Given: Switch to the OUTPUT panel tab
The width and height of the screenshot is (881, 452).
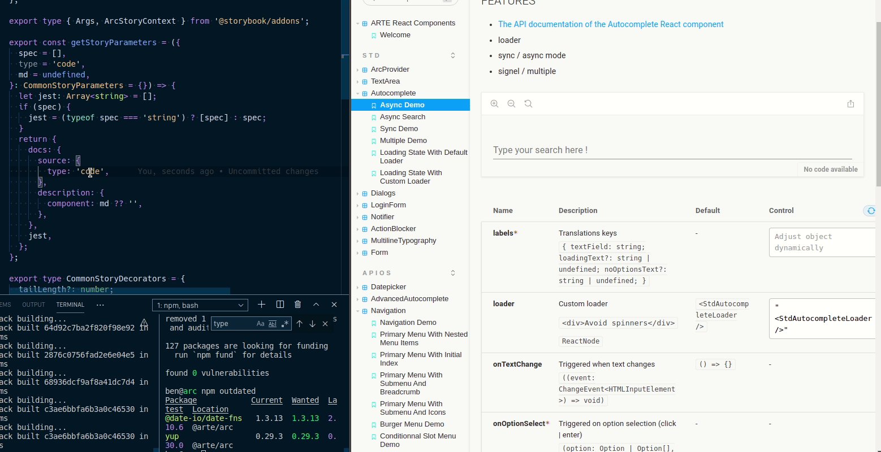Looking at the screenshot, I should (x=33, y=305).
